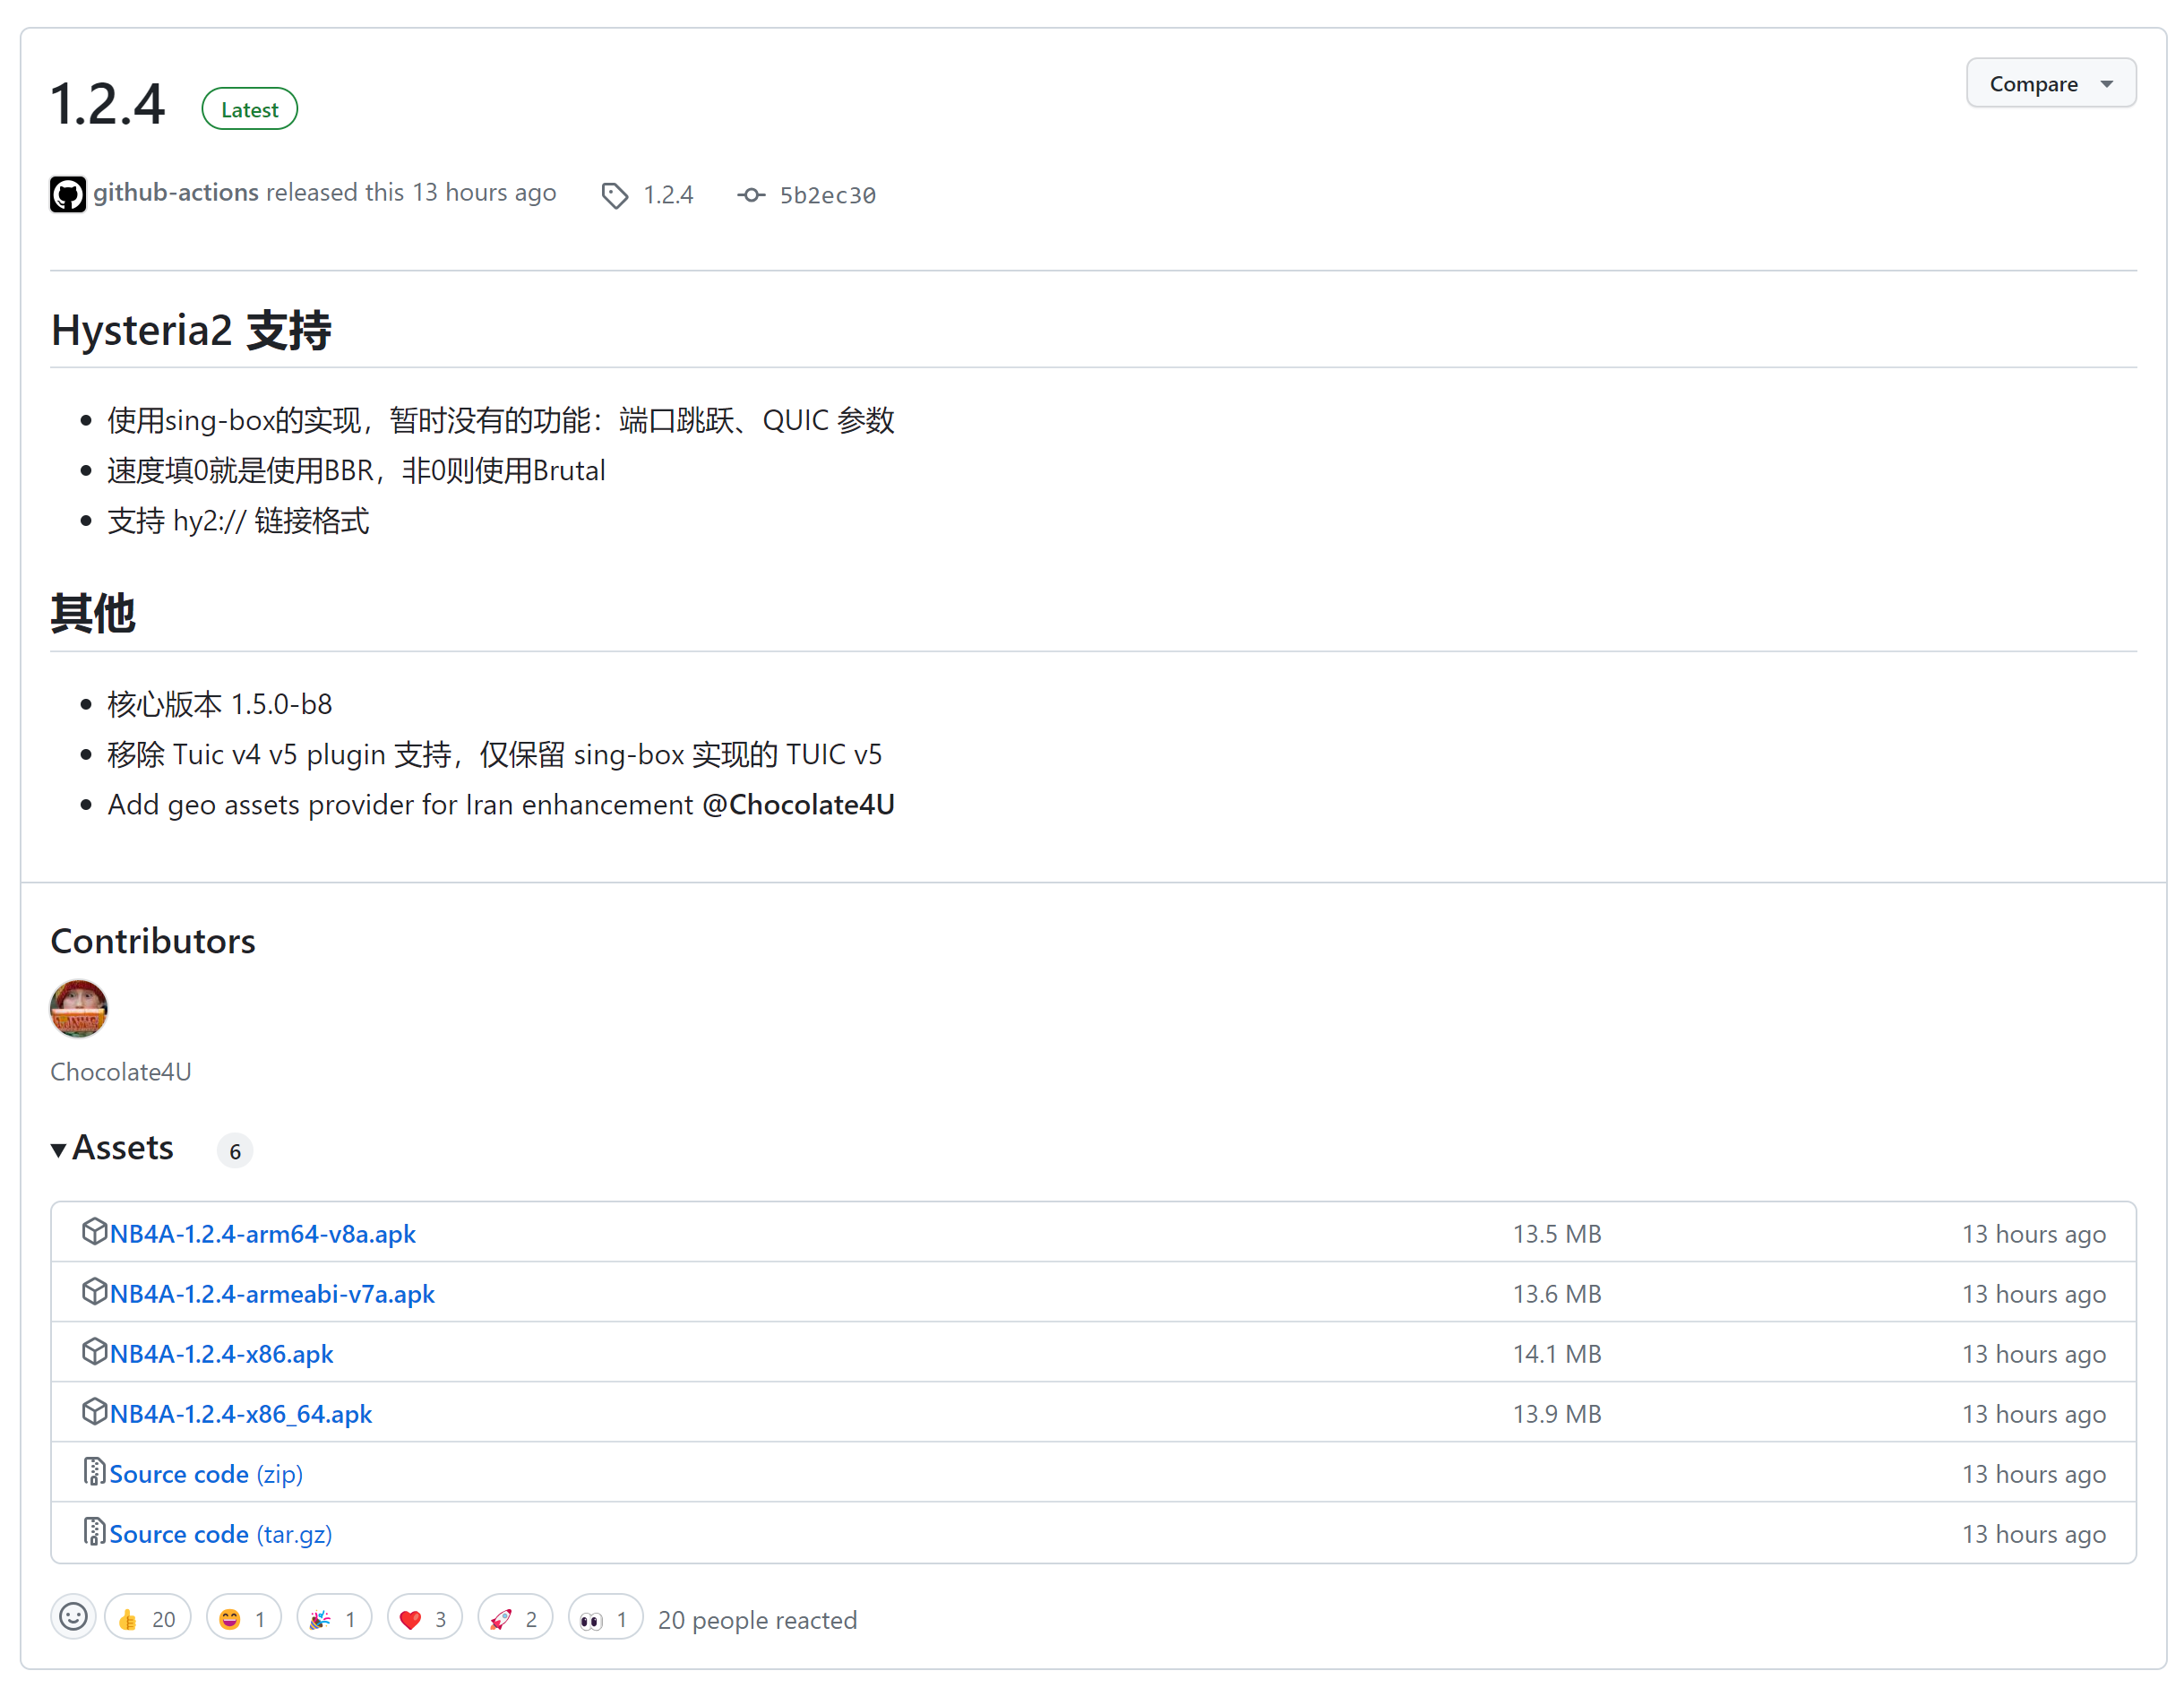Open the 1.2.4 tag link
2184x1688 pixels.
tap(668, 195)
